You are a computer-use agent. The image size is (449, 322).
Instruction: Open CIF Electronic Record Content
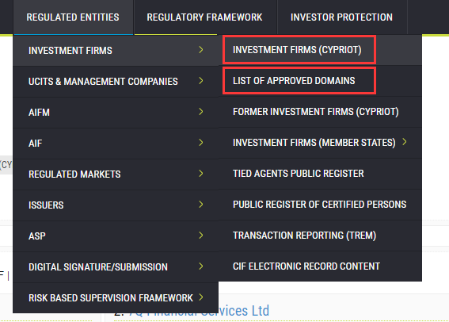tap(306, 266)
